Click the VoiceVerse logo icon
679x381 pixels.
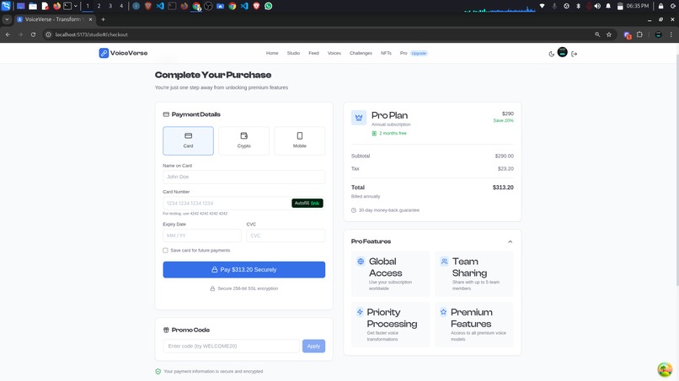tap(104, 53)
